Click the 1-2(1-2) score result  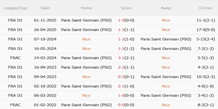pos(126,49)
